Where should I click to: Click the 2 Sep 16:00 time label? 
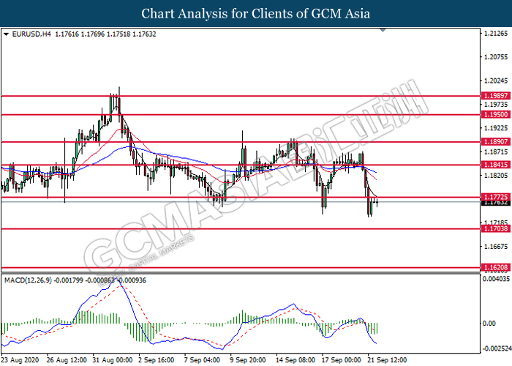157,360
